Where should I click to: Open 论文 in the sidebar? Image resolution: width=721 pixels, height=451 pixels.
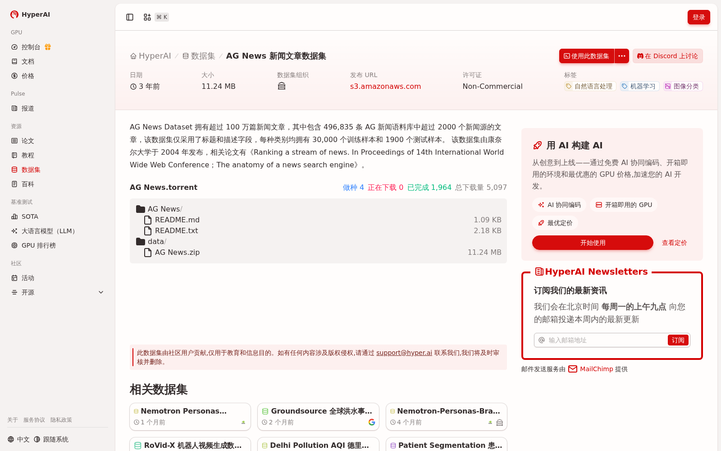coord(58,141)
